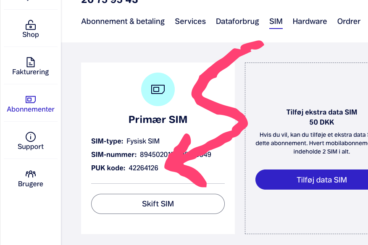Open the Support info icon
368x245 pixels.
(31, 137)
